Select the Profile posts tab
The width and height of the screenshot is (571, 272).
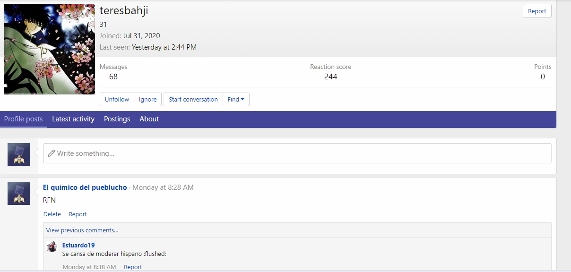(23, 119)
